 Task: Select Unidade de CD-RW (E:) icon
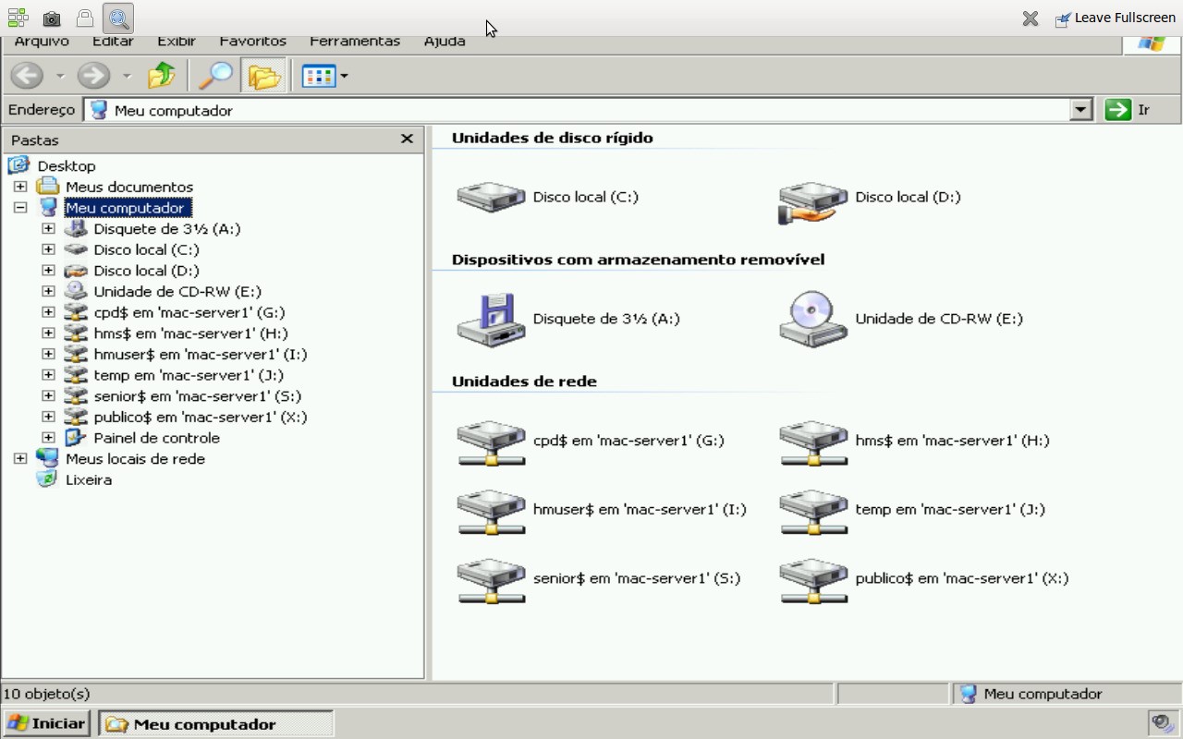point(812,319)
